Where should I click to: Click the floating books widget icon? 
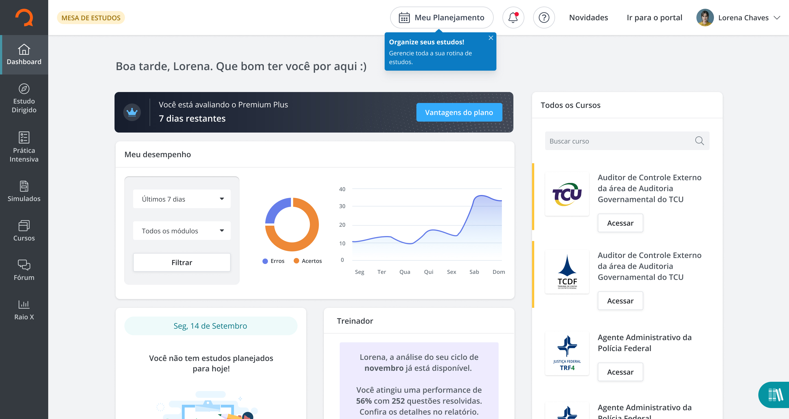(x=775, y=395)
